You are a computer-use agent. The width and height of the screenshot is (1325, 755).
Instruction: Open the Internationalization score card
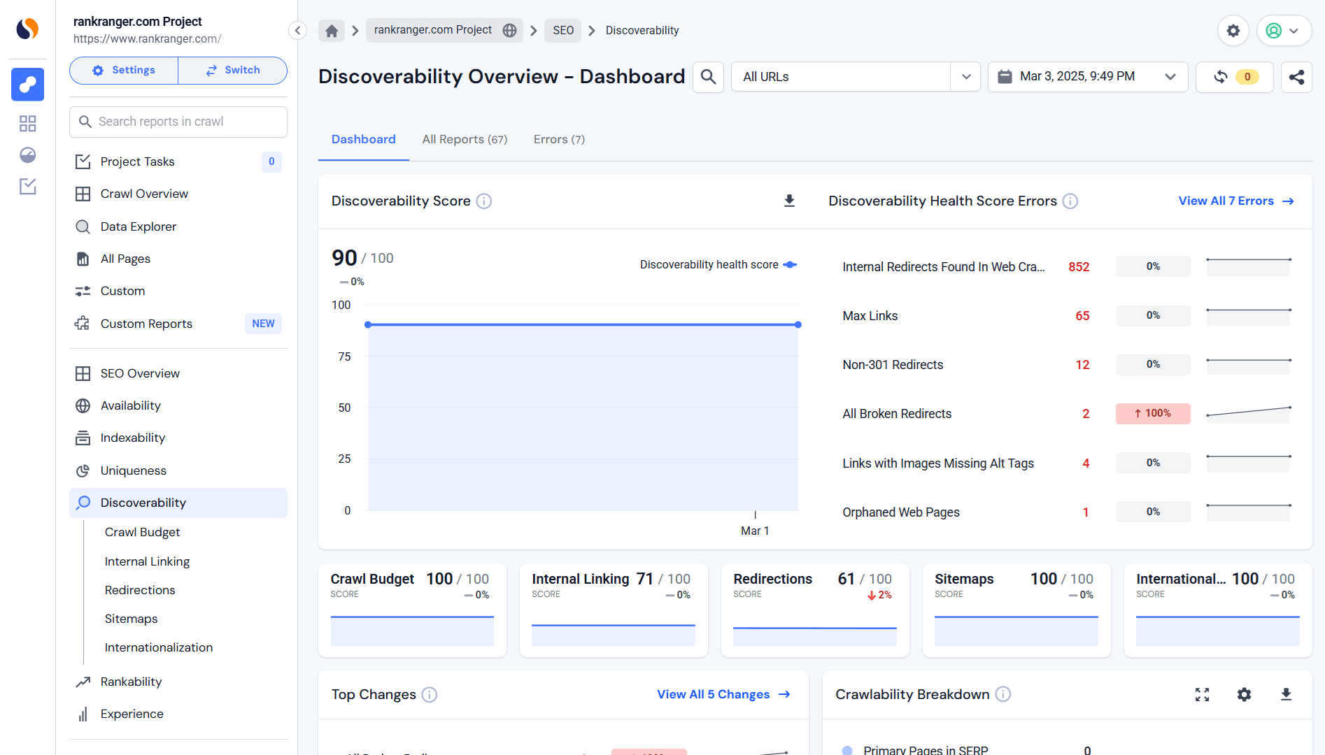(1218, 610)
